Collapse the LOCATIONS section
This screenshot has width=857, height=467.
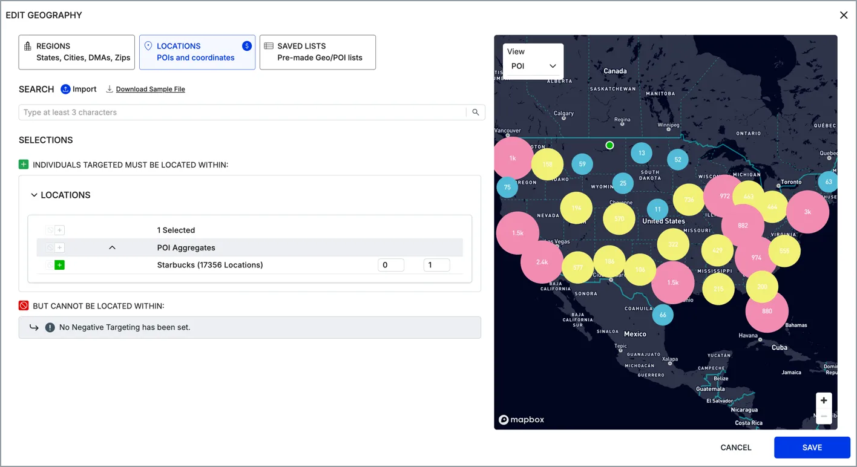coord(34,195)
